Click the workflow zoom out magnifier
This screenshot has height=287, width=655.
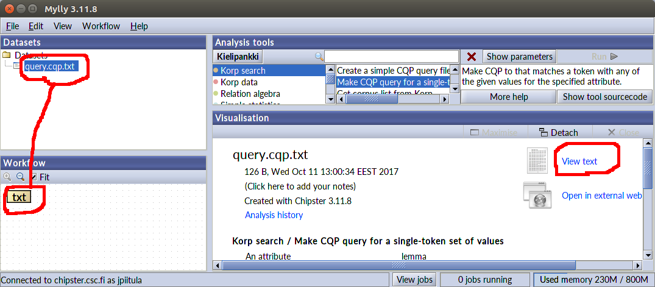click(19, 177)
